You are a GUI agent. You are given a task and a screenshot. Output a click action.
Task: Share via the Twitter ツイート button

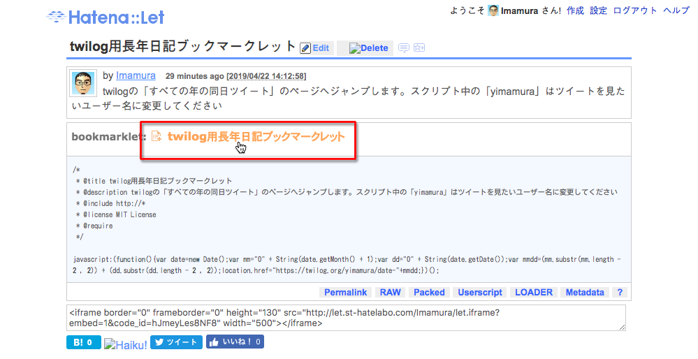click(x=176, y=342)
